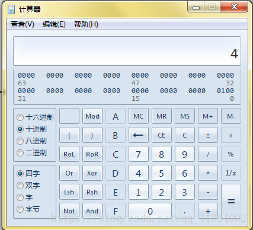Screen dimensions: 253x230
Task: Clear all with the C button next to CE
Action: 185,135
